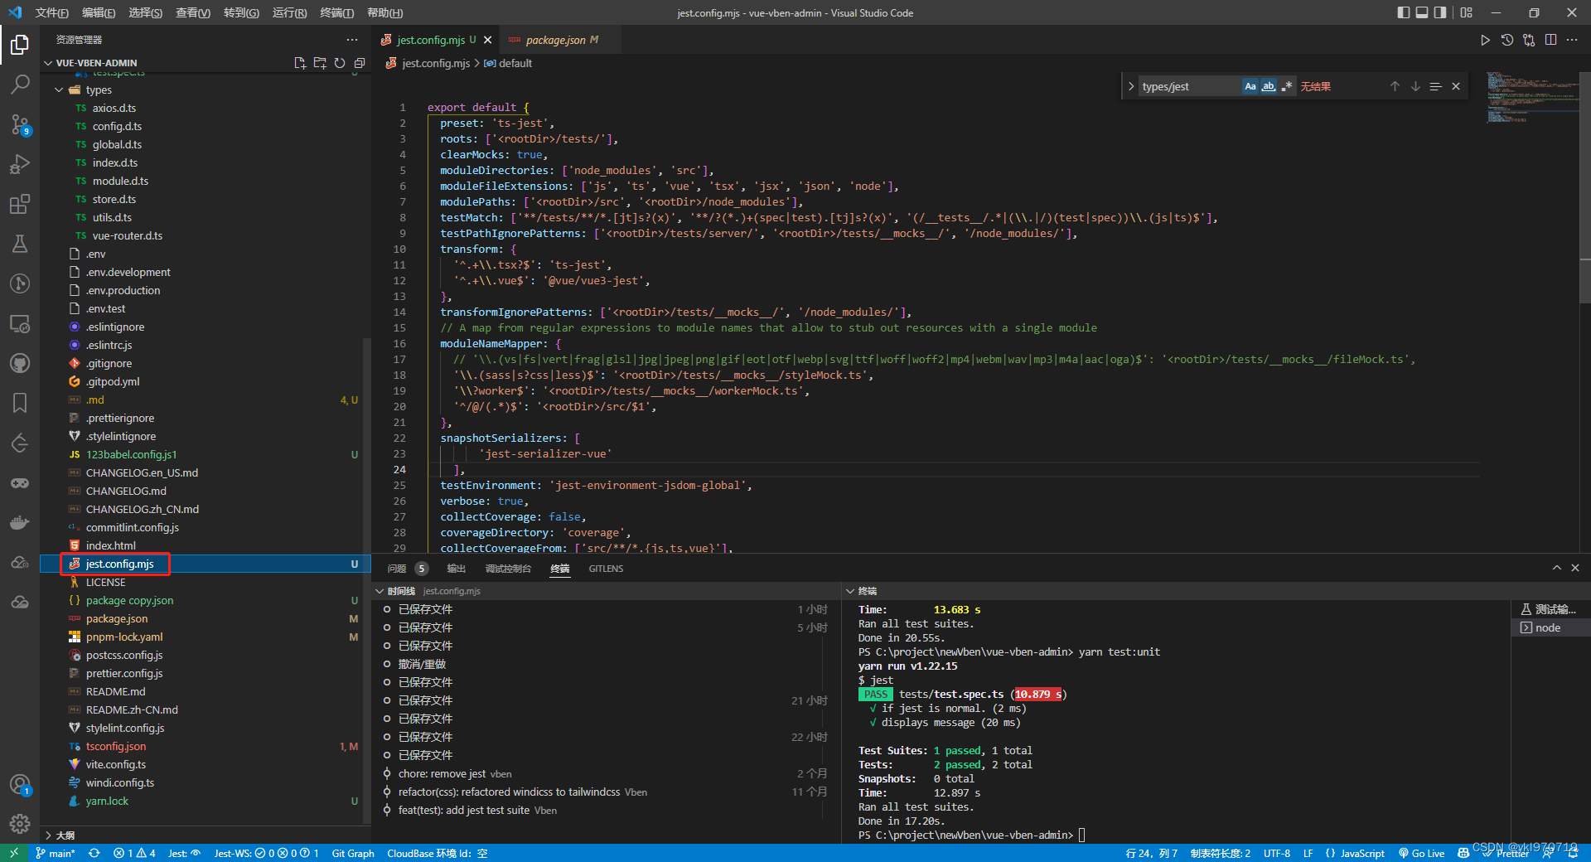
Task: Collapse all folders in explorer
Action: [x=360, y=63]
